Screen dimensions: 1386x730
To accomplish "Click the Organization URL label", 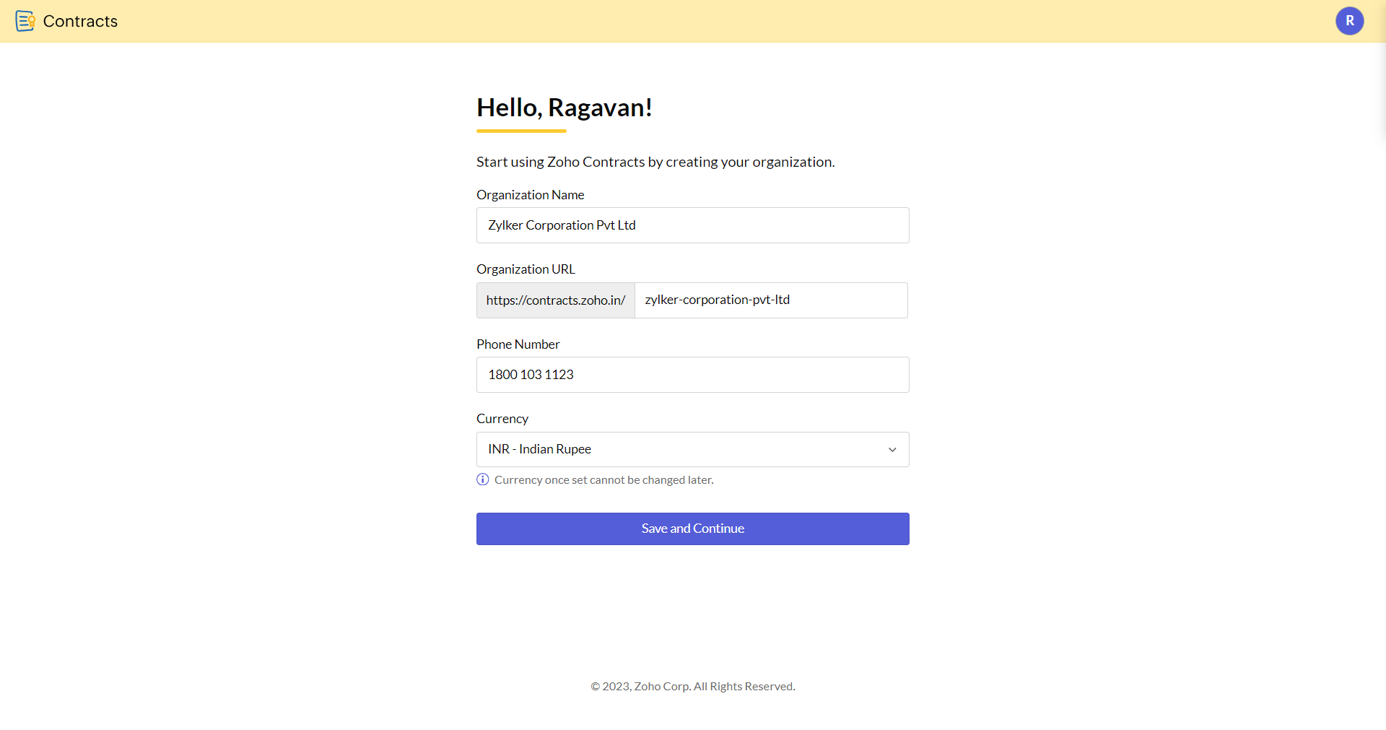I will click(526, 269).
